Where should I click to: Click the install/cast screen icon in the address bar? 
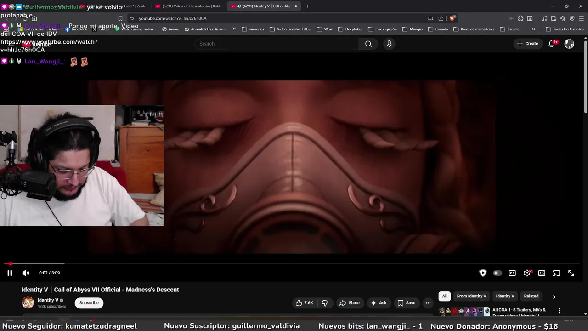coord(430,18)
